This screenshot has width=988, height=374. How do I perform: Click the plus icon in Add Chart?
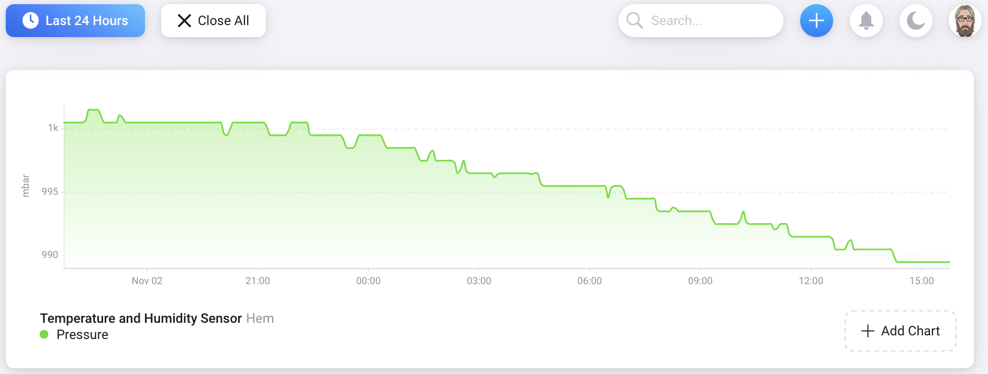tap(868, 331)
